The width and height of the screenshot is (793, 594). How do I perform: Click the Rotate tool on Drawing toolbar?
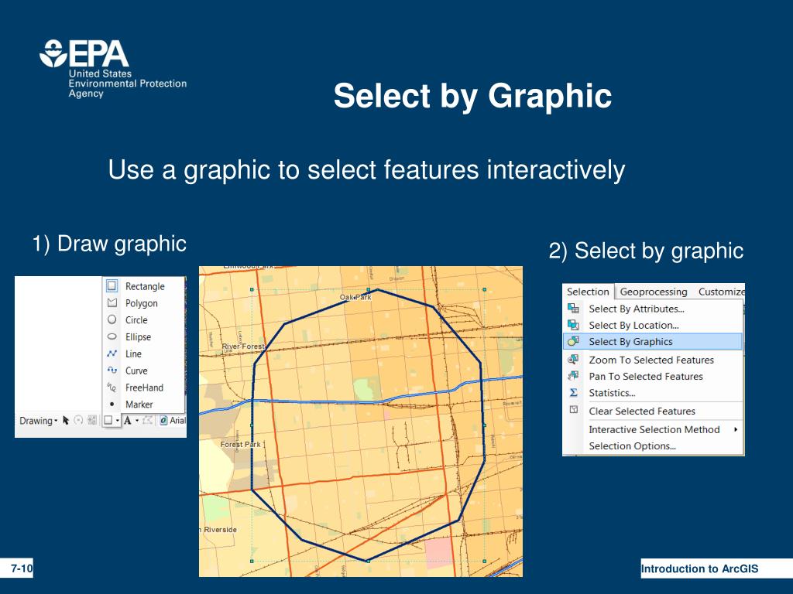(78, 420)
